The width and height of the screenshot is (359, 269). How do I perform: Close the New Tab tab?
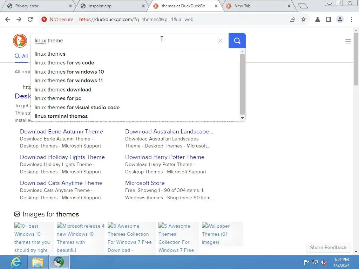click(289, 6)
